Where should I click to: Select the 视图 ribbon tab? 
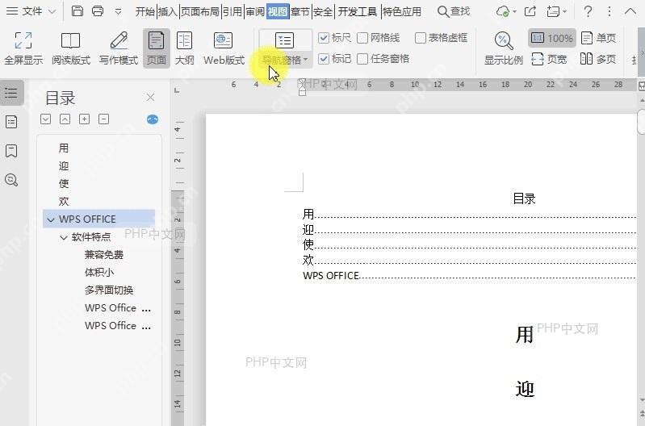(x=278, y=11)
